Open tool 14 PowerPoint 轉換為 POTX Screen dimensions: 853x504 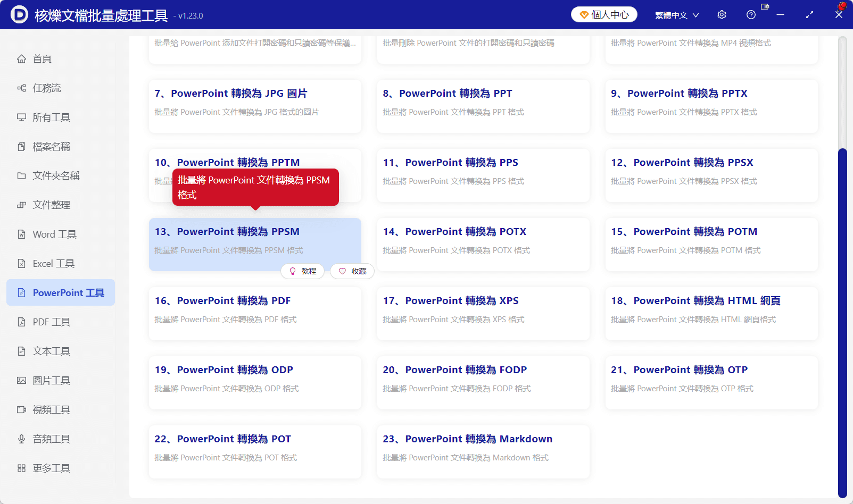(x=483, y=245)
